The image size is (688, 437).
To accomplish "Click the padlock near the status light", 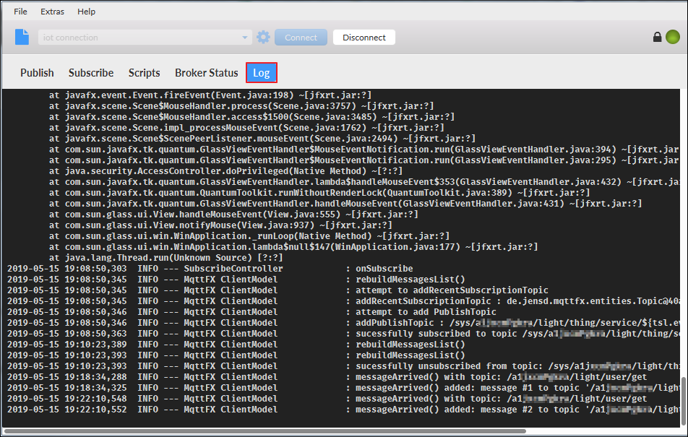I will (x=657, y=36).
